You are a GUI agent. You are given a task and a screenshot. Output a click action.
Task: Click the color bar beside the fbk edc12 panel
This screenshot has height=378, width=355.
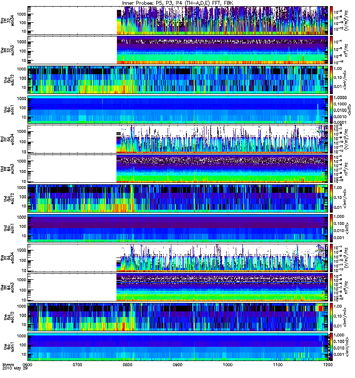pyautogui.click(x=331, y=317)
